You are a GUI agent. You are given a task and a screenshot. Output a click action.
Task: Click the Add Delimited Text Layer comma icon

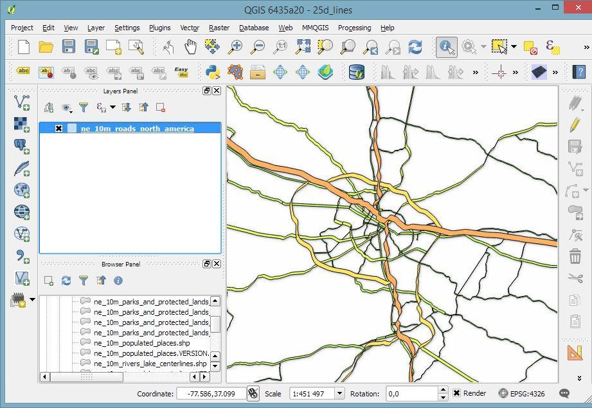coord(22,256)
